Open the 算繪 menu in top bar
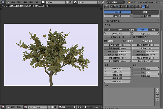 25,2
